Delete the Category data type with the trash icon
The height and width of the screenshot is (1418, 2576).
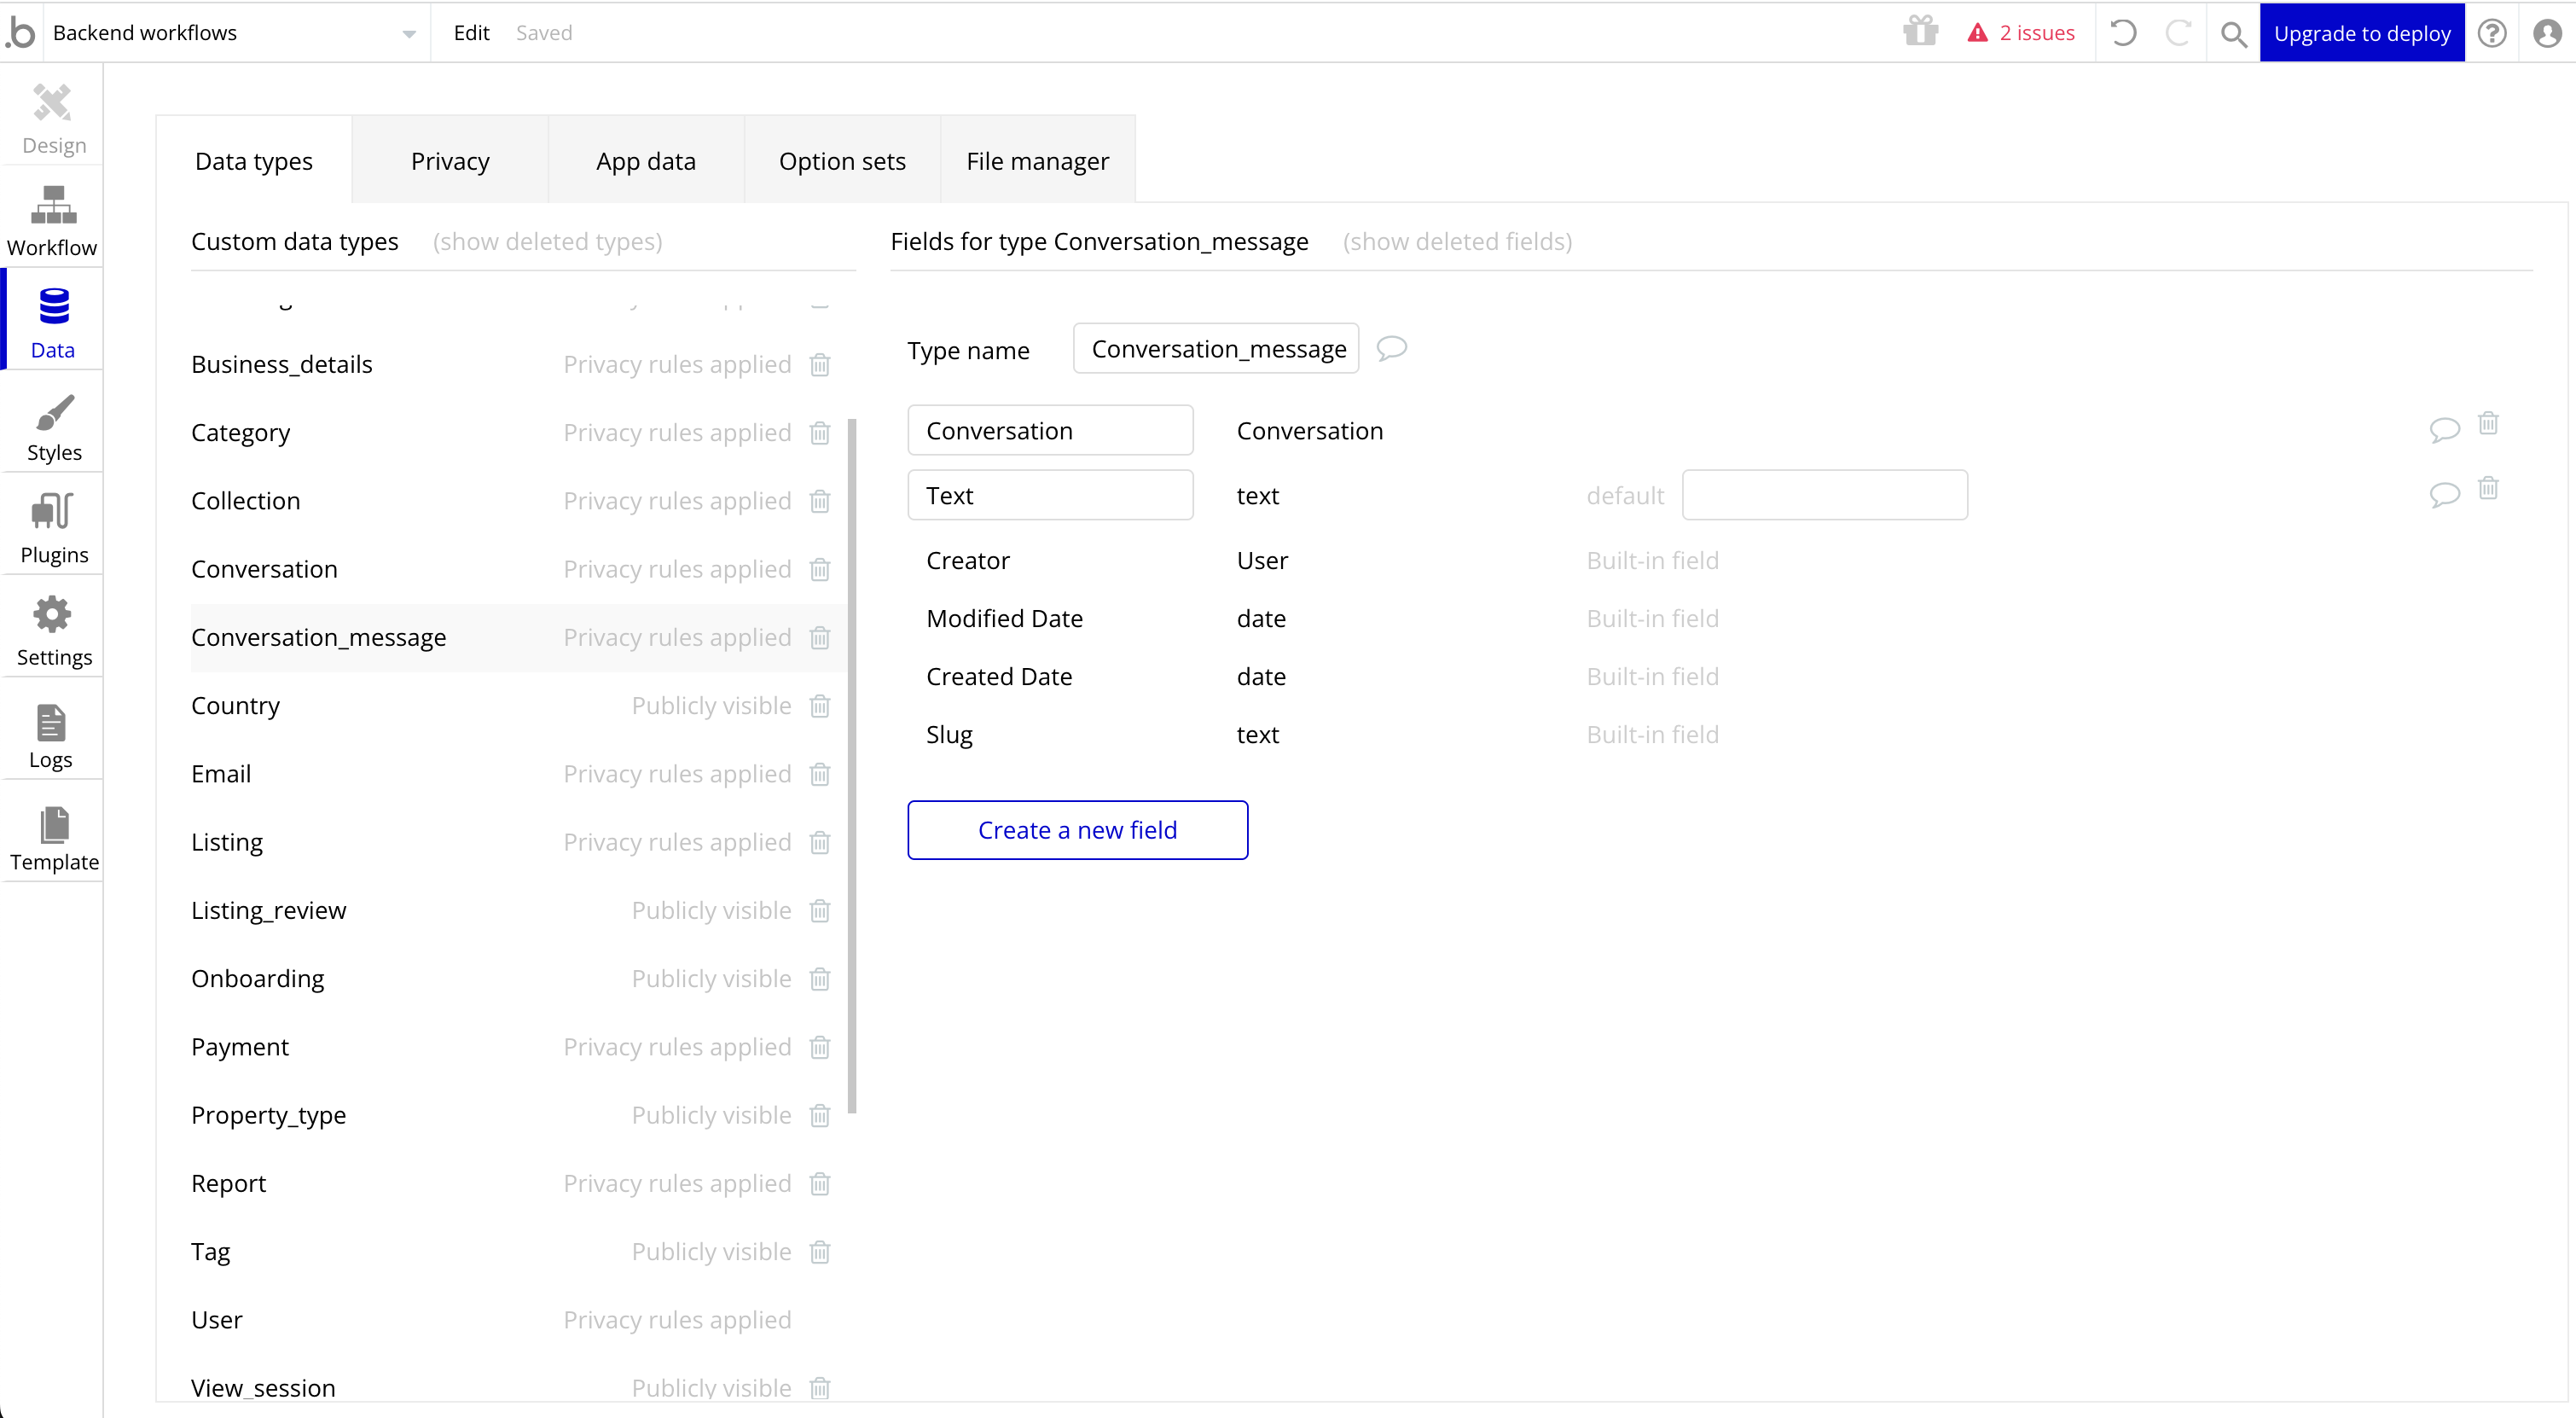tap(820, 433)
